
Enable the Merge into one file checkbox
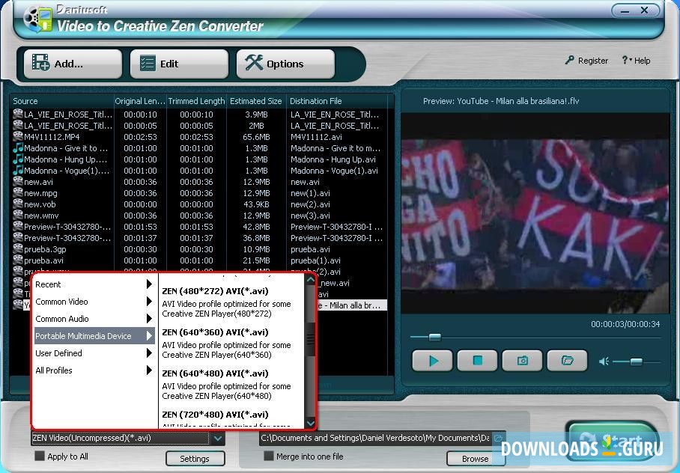[269, 456]
